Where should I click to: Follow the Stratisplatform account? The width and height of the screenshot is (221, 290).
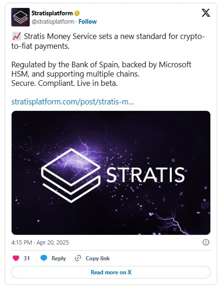click(x=88, y=22)
